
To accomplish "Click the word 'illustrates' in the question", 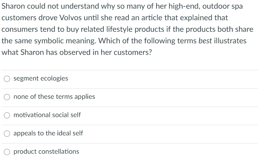I will (x=230, y=41).
